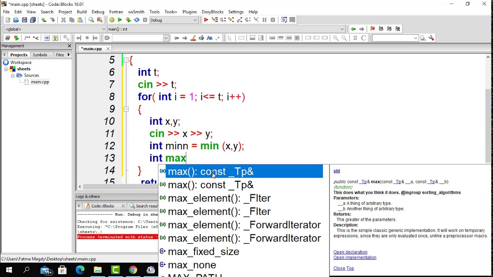
Task: Open the wrench settings icon near search box
Action: click(431, 38)
